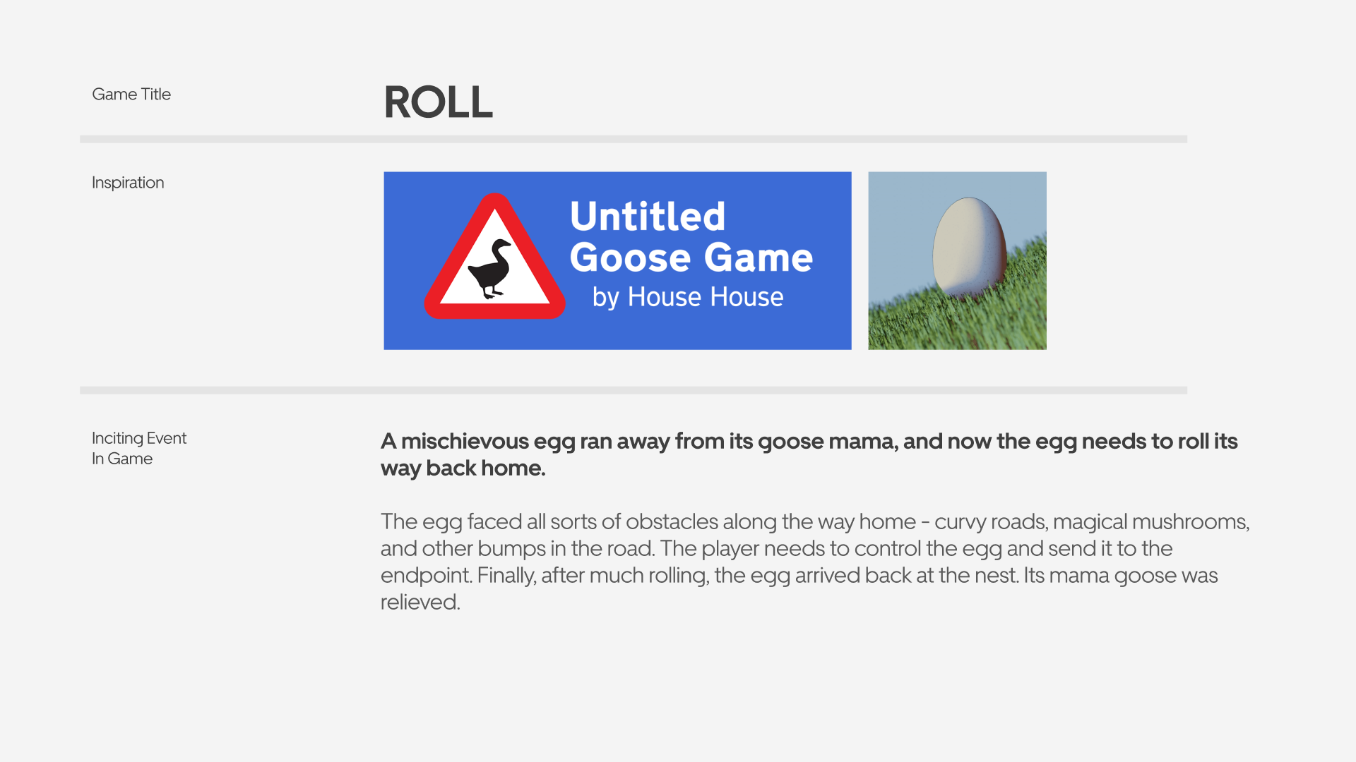Click the "In Game" label line

pyautogui.click(x=122, y=459)
